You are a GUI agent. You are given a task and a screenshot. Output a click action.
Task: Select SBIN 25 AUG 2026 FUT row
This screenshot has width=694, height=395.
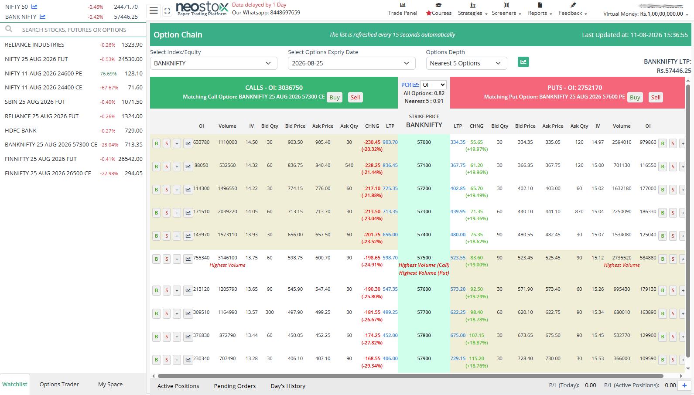(x=73, y=102)
